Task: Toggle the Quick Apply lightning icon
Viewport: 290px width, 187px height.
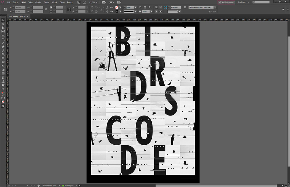Action: click(x=283, y=9)
